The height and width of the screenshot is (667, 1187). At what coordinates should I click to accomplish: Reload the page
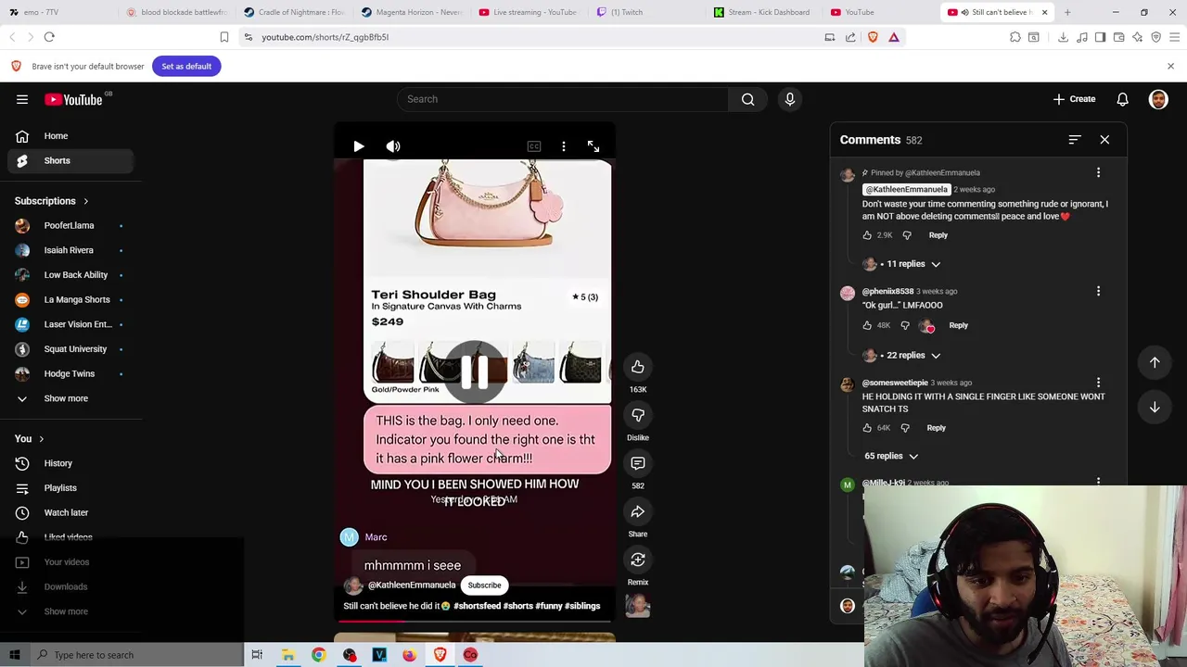(x=49, y=37)
